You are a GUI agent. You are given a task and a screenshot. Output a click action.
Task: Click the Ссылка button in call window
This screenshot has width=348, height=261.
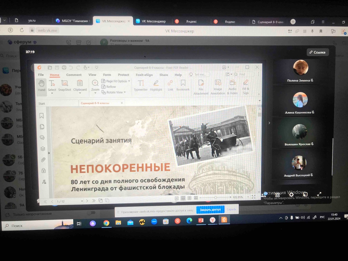click(318, 52)
